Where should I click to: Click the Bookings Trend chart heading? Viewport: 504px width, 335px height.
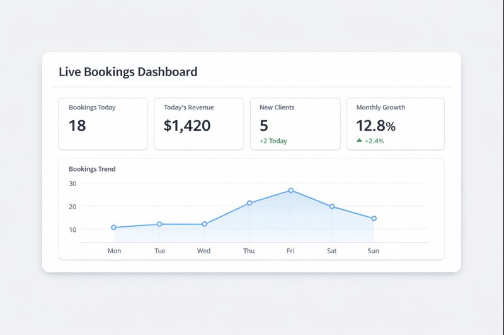tap(92, 169)
